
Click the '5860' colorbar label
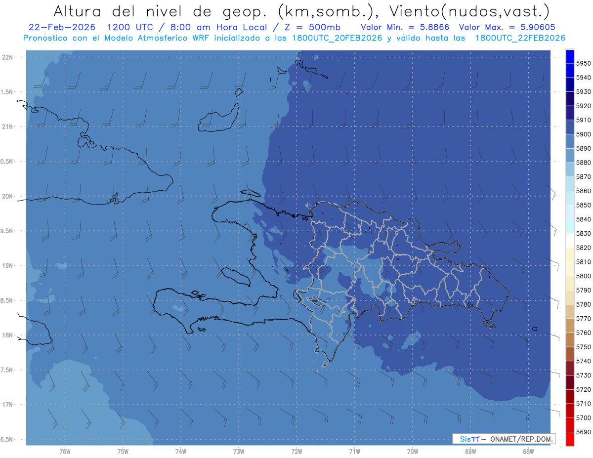[583, 191]
